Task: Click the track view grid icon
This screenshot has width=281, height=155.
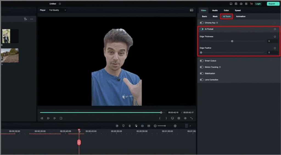Action: pos(186,126)
